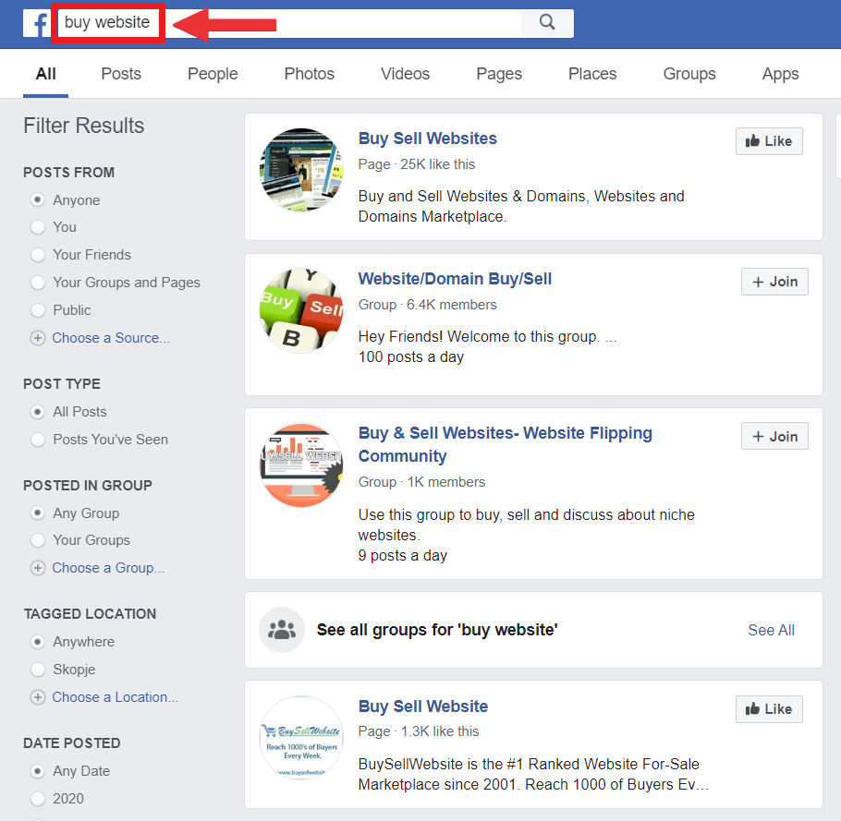
Task: Click '9 posts a day' text
Action: pyautogui.click(x=402, y=556)
